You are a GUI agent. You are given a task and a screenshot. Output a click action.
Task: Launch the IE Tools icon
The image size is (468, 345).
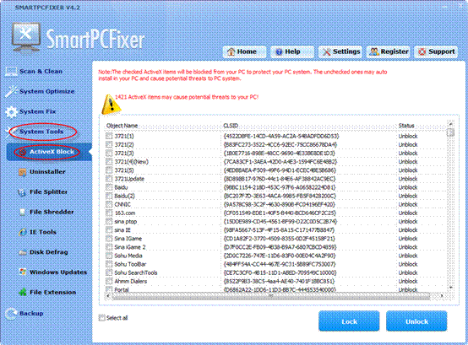click(23, 232)
